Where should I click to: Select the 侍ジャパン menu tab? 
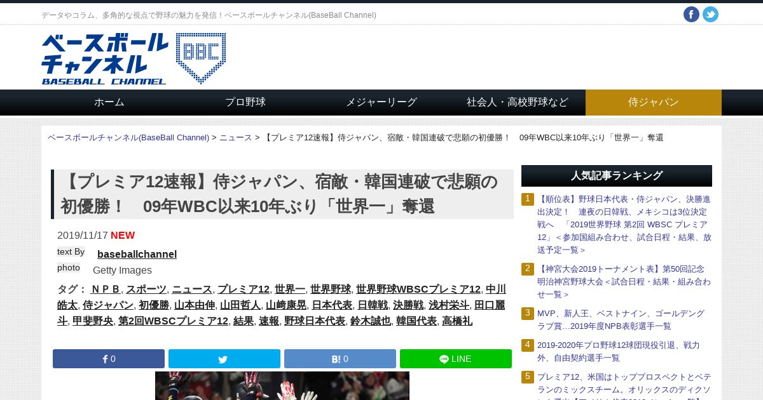(654, 102)
